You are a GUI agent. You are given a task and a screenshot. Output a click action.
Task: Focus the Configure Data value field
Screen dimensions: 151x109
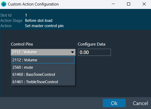(x=94, y=52)
